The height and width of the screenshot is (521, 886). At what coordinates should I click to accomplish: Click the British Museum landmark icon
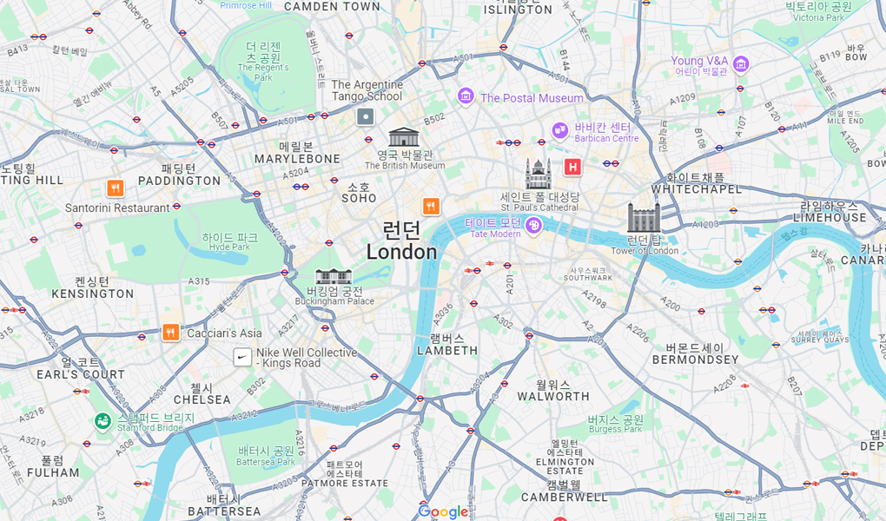404,137
